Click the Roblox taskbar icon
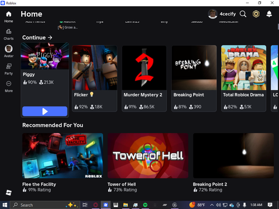279x209 pixels. (105, 205)
